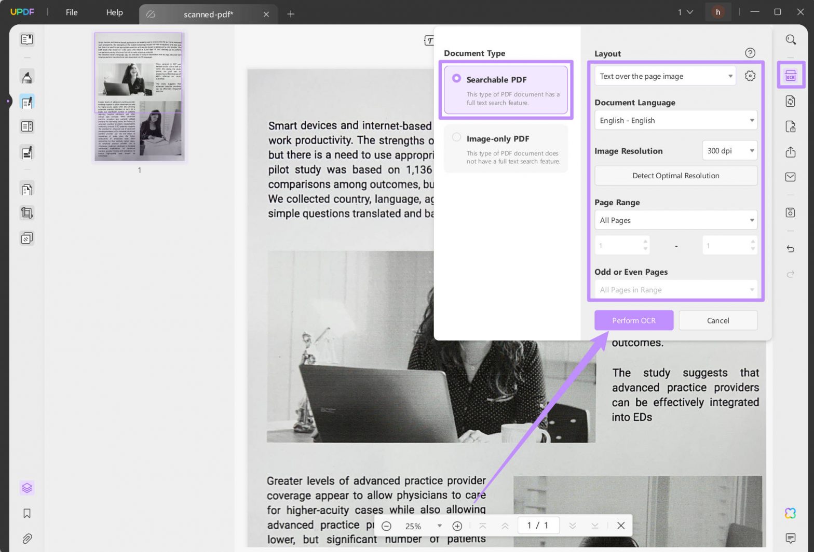Screen dimensions: 814x552
Task: Click Detect Optimal Resolution button
Action: click(675, 176)
